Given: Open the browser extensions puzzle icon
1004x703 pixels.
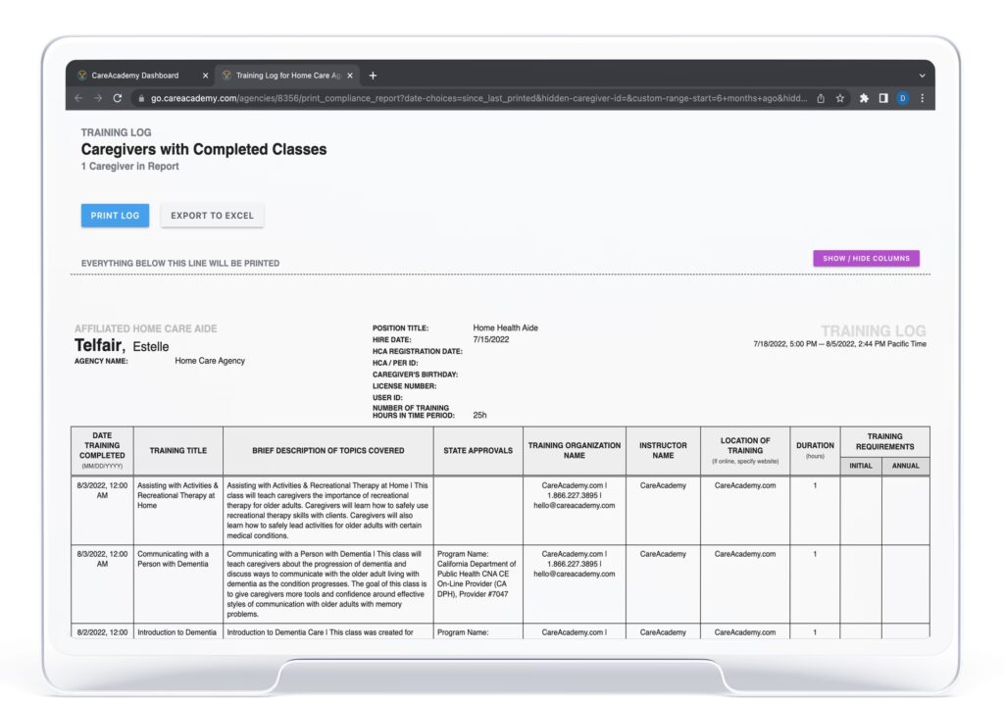Looking at the screenshot, I should (864, 98).
